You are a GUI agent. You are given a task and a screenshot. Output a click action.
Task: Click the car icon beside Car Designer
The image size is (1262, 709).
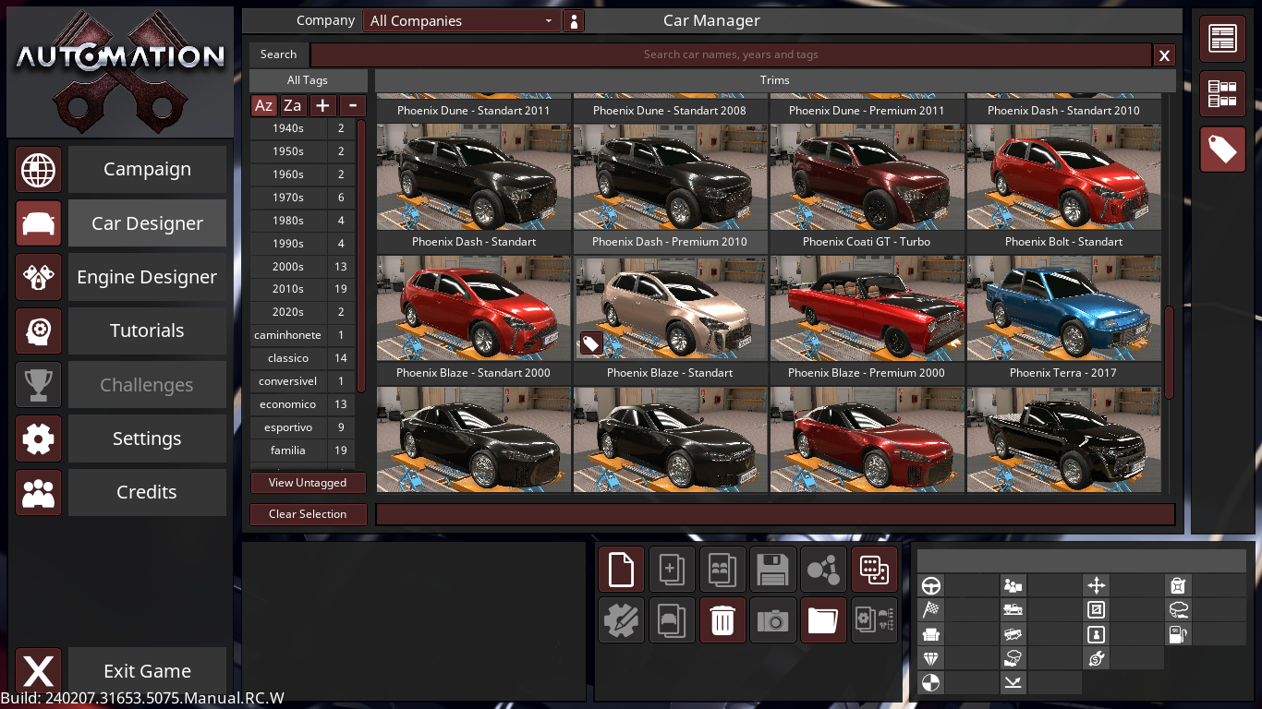point(38,223)
